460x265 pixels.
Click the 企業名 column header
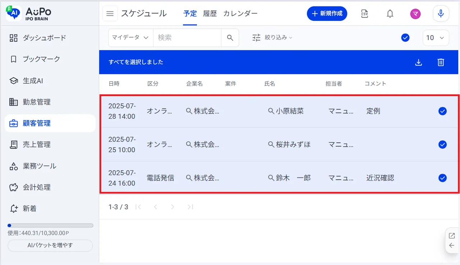(x=194, y=83)
